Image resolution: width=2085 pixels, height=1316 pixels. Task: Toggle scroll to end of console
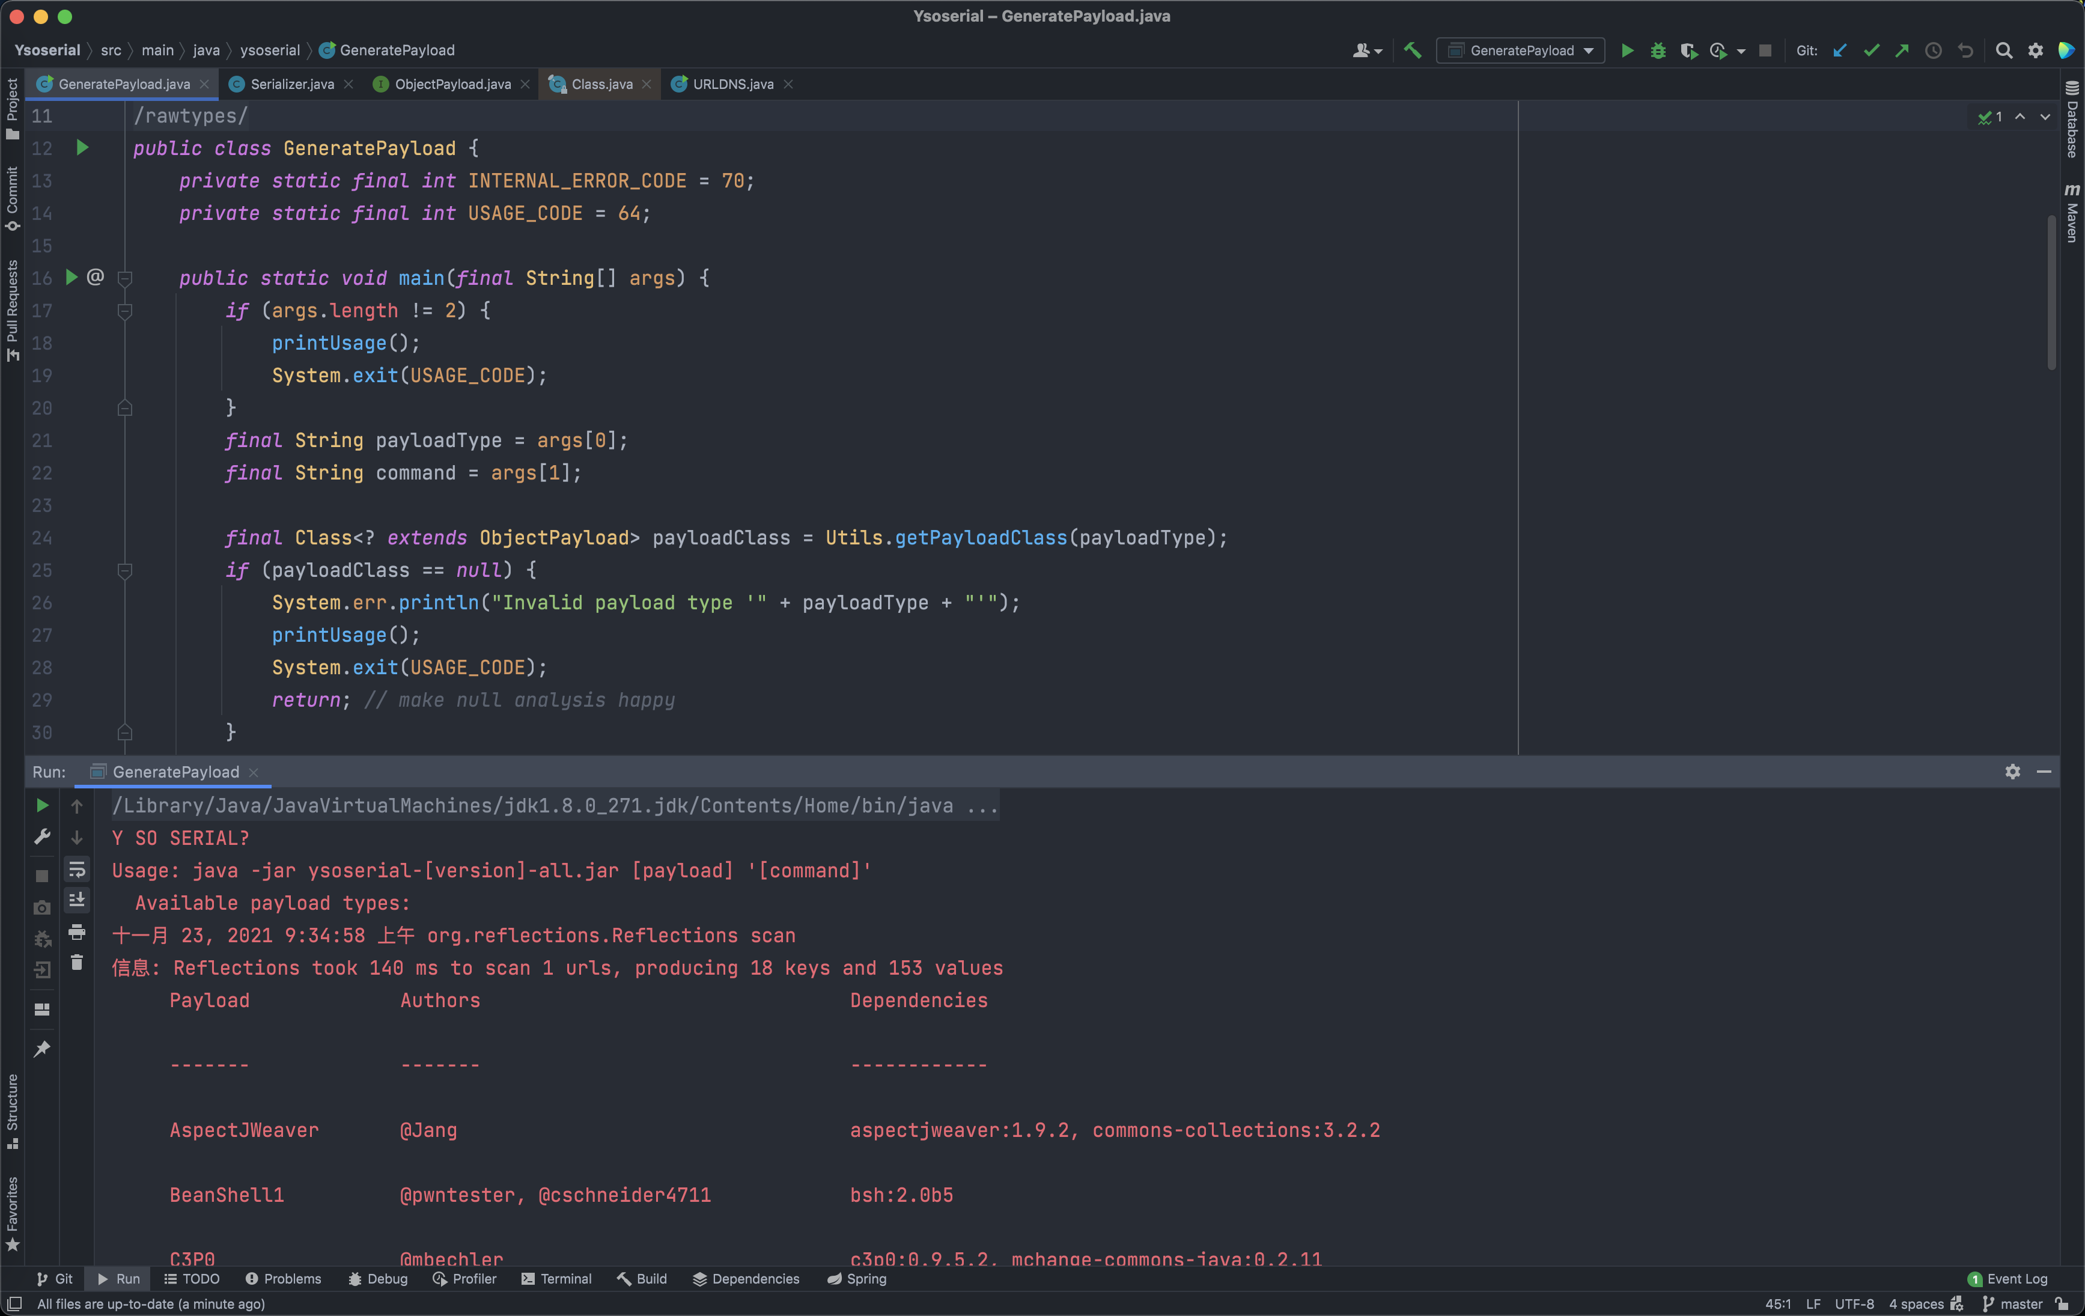[77, 900]
